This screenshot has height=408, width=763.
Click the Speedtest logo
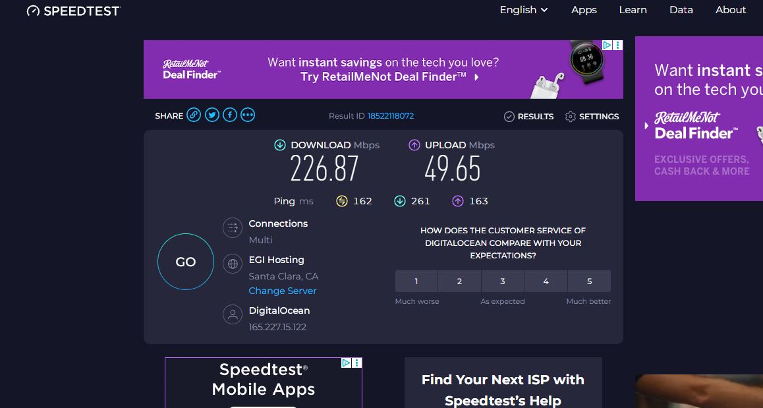click(74, 11)
